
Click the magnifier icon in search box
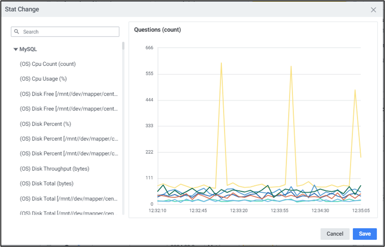[17, 32]
